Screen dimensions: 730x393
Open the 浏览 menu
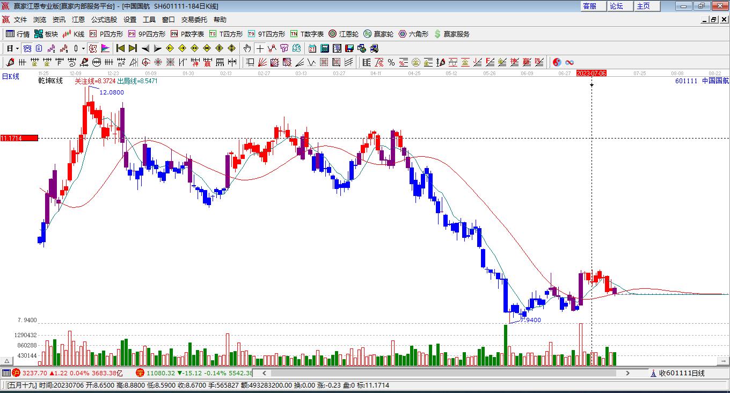click(40, 20)
